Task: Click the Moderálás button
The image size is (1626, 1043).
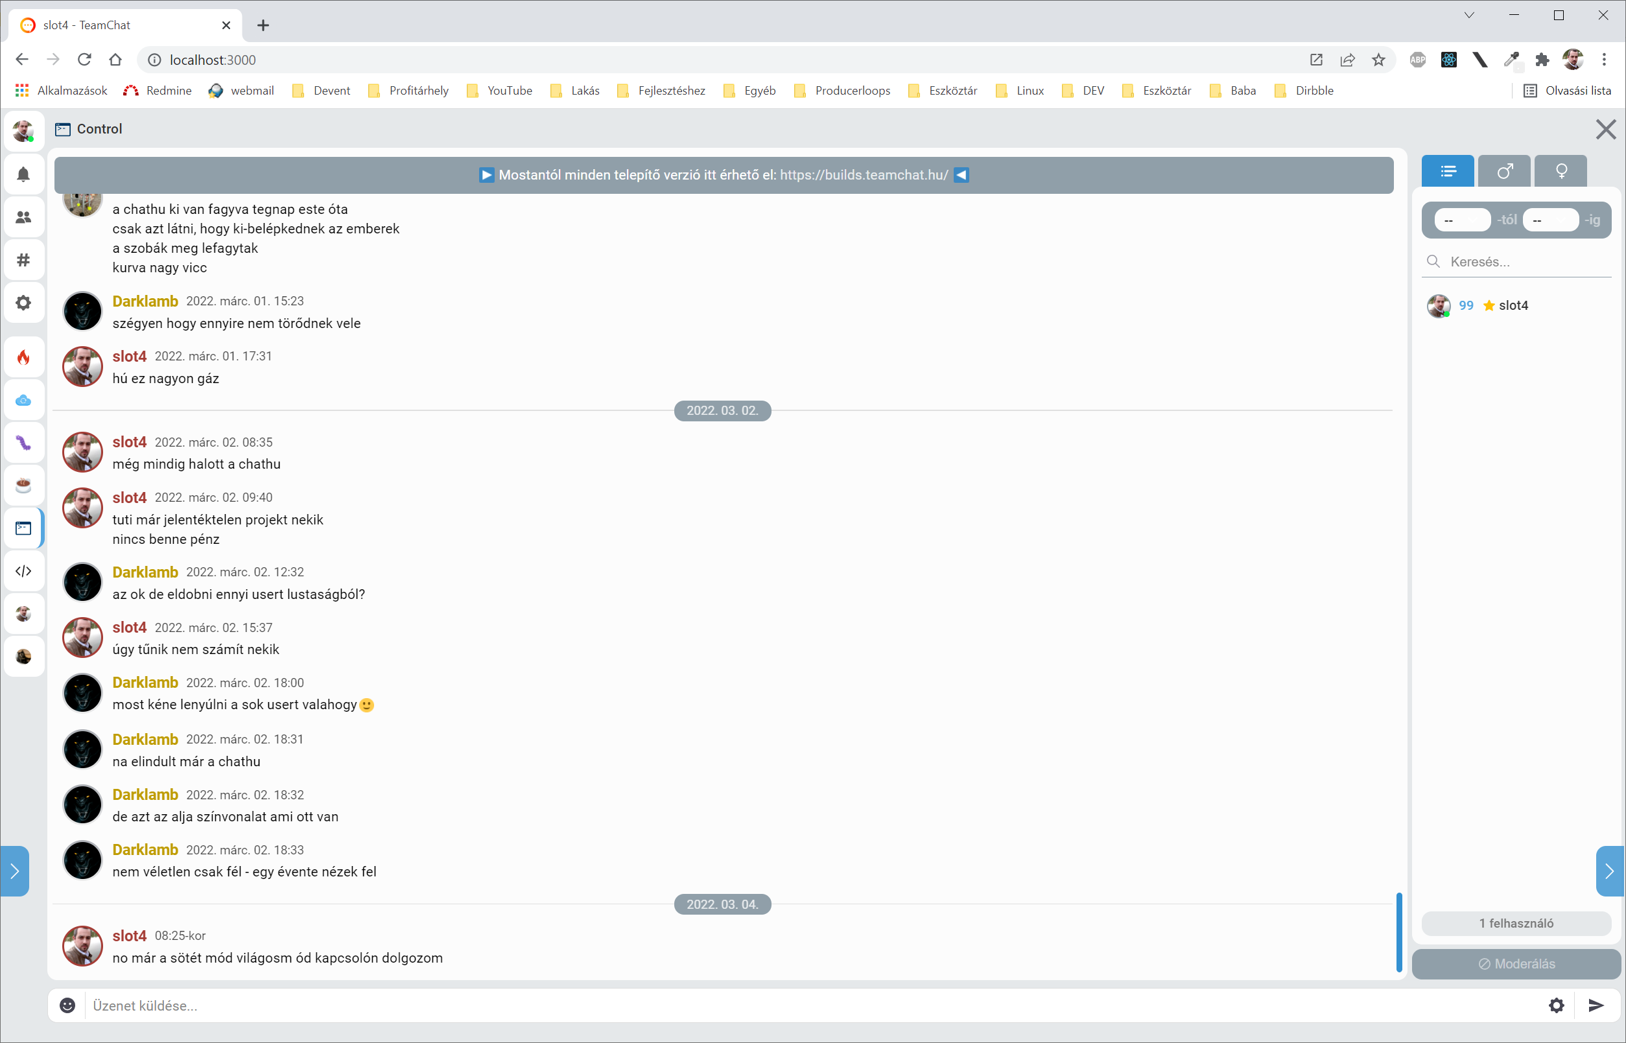Action: pyautogui.click(x=1516, y=964)
